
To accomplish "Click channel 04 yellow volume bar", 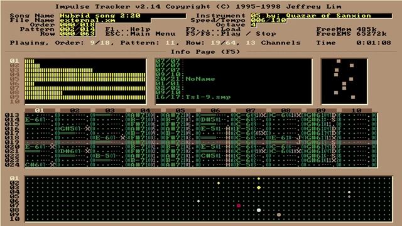I will point(85,75).
